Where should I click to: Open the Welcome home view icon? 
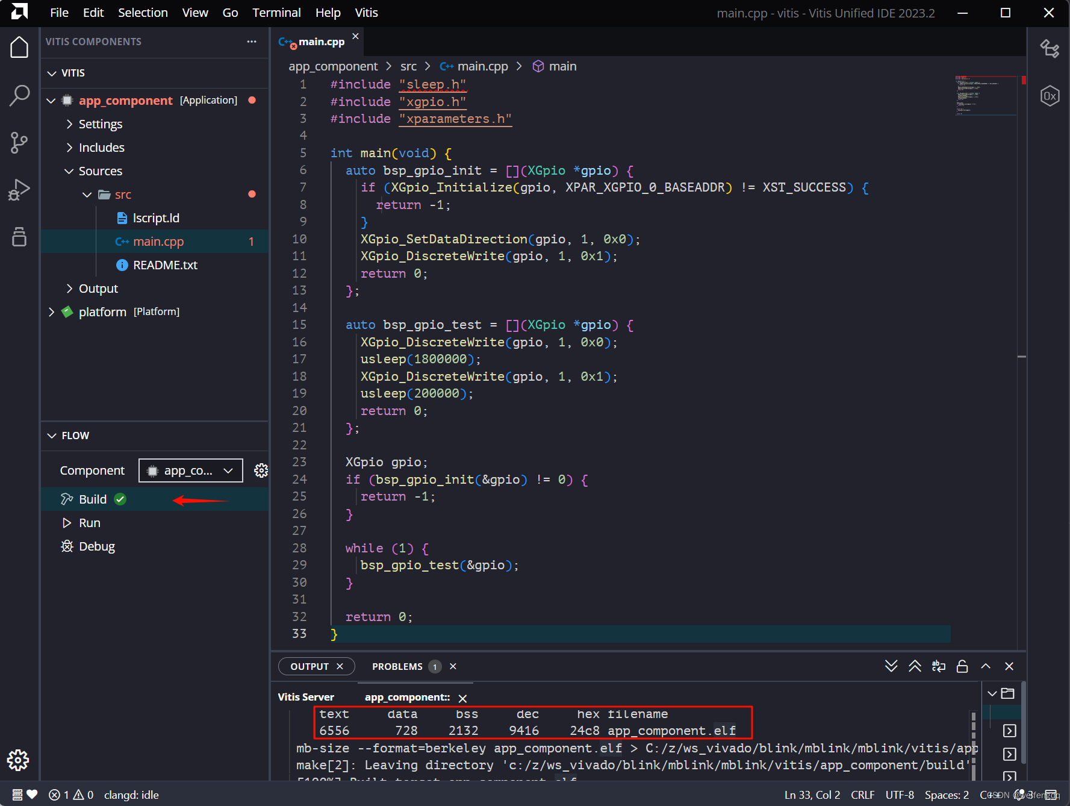pyautogui.click(x=19, y=47)
